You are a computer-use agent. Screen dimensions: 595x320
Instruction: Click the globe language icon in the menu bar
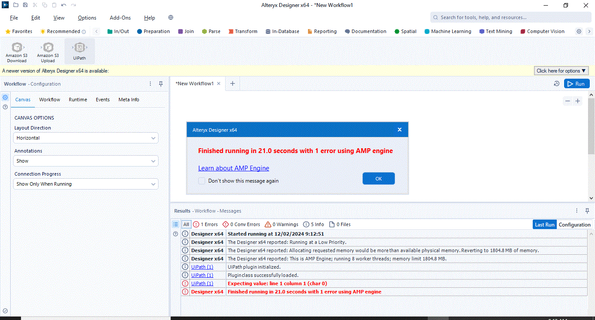coord(170,17)
